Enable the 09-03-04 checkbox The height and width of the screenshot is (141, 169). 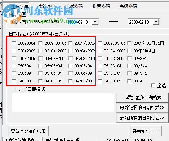[x=41, y=66]
